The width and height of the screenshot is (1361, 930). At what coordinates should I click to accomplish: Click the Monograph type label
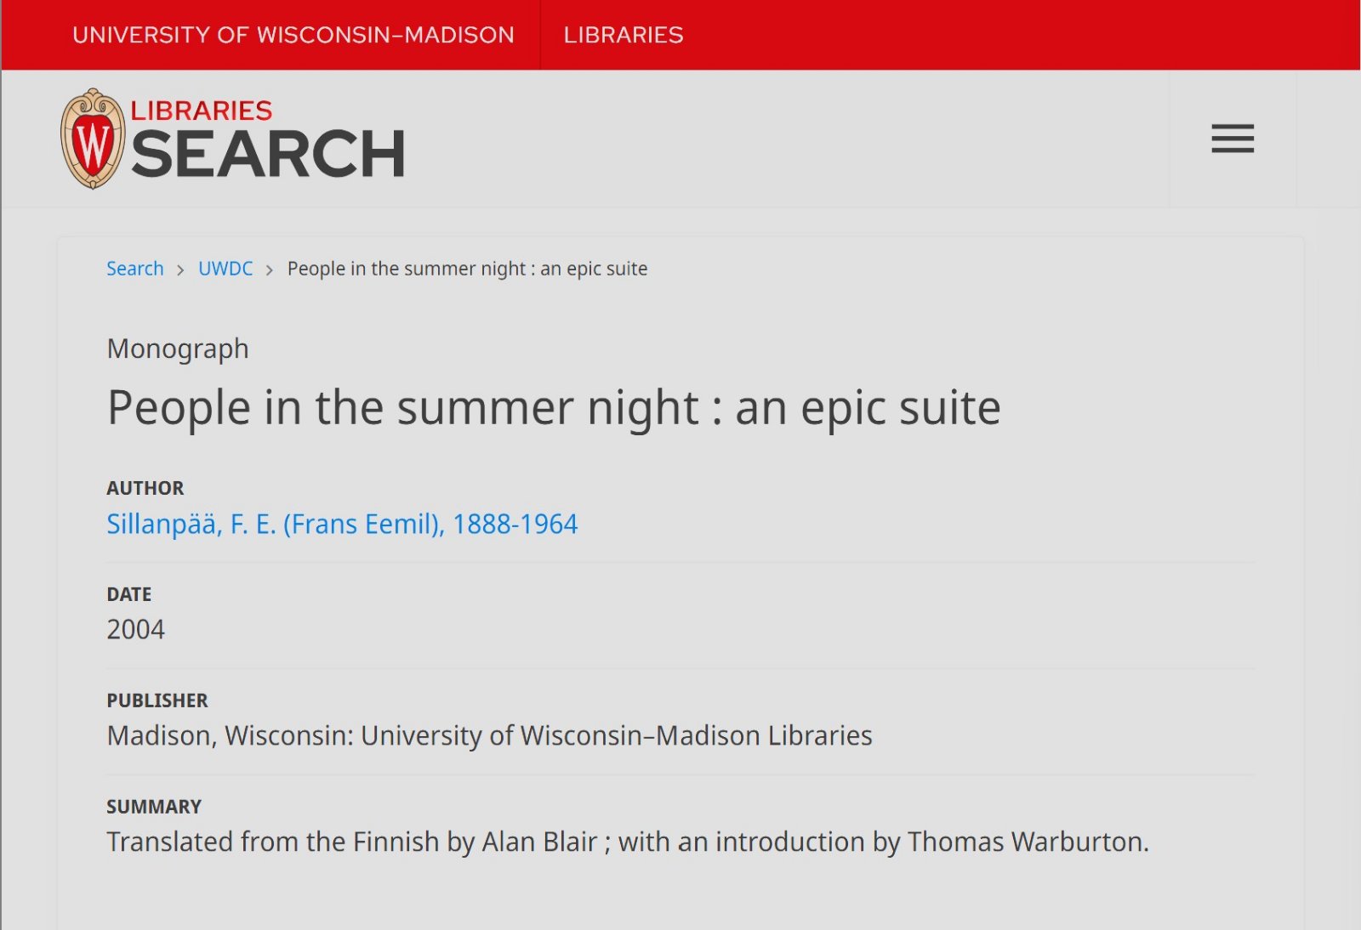(178, 349)
